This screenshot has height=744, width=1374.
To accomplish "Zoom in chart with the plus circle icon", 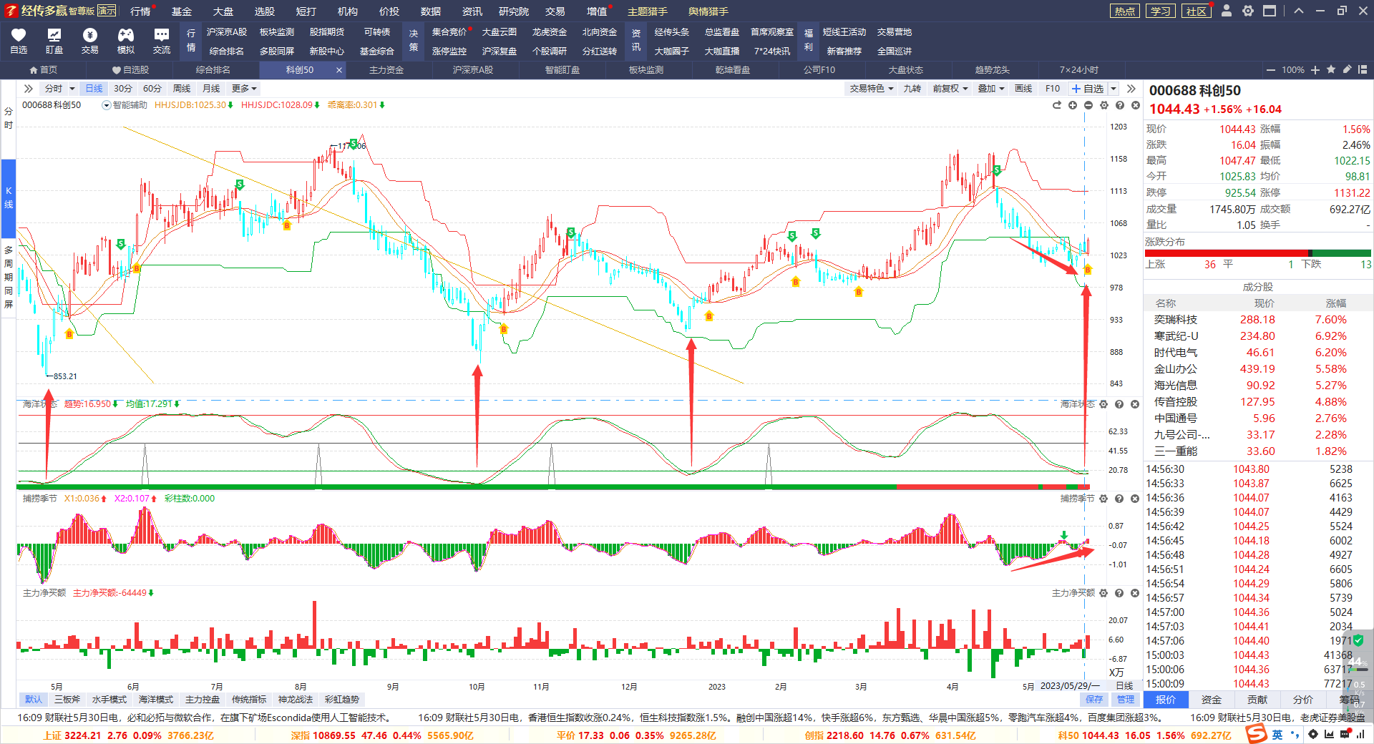I will [1073, 105].
